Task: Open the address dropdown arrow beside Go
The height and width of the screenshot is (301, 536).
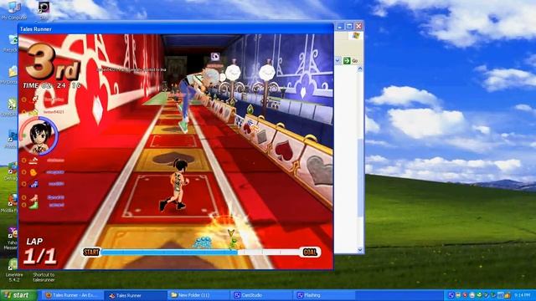Action: point(338,61)
